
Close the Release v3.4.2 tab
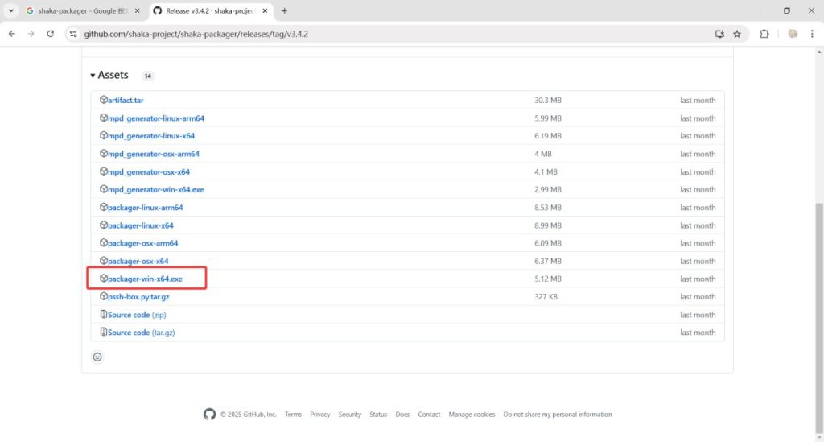coord(265,10)
